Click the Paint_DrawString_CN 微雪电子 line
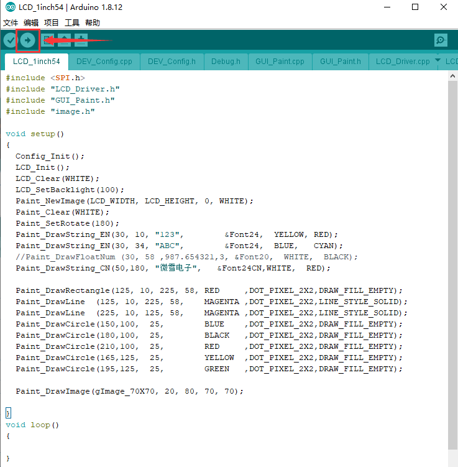The height and width of the screenshot is (467, 458). [x=173, y=268]
